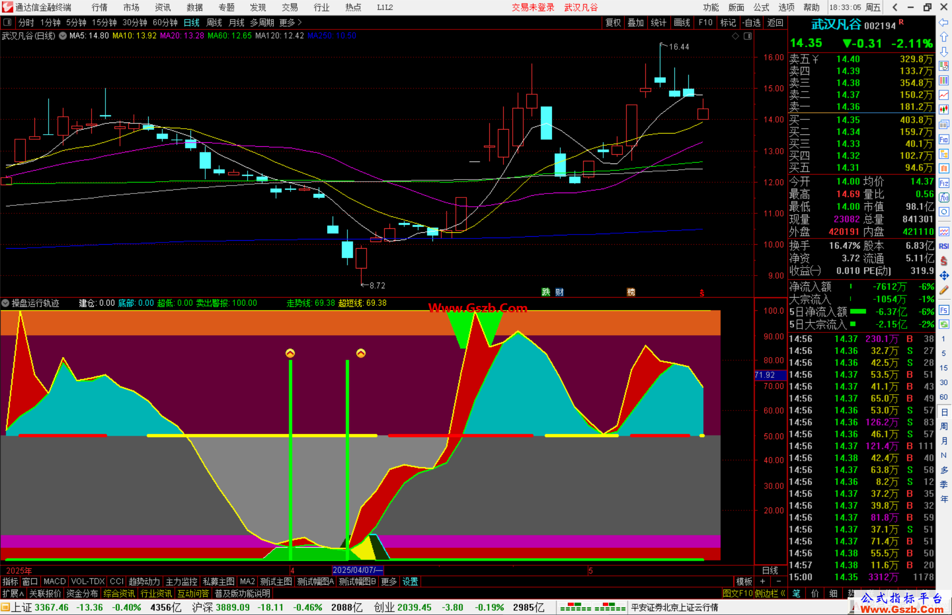Click the diamond icon at main chart top-right
952x615 pixels.
click(x=735, y=36)
